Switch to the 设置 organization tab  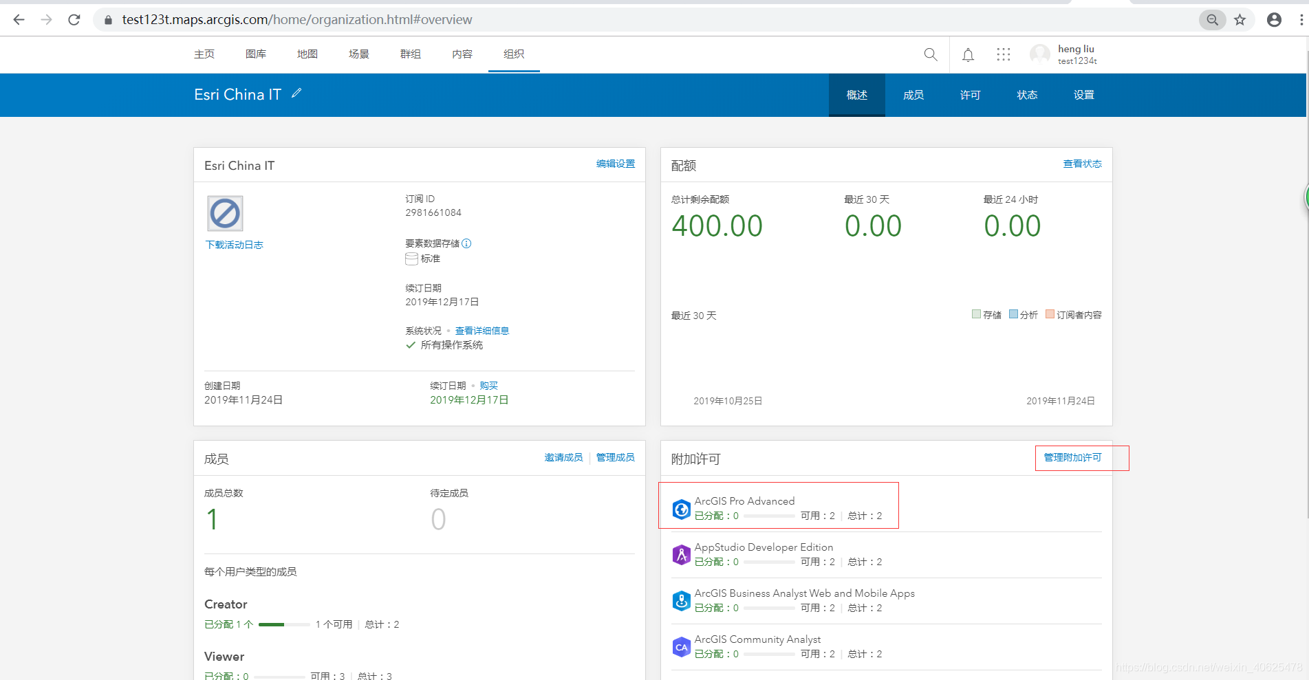[x=1084, y=95]
